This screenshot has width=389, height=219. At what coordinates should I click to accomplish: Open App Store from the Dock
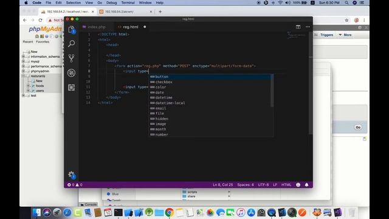[251, 212]
